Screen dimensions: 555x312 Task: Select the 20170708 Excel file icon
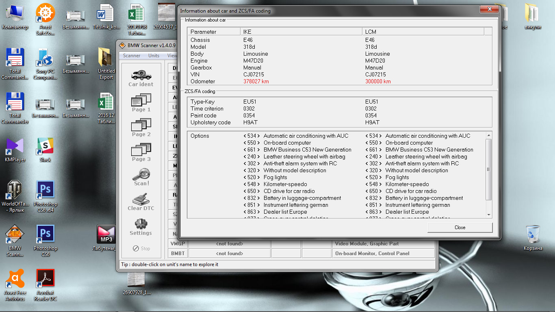point(137,19)
